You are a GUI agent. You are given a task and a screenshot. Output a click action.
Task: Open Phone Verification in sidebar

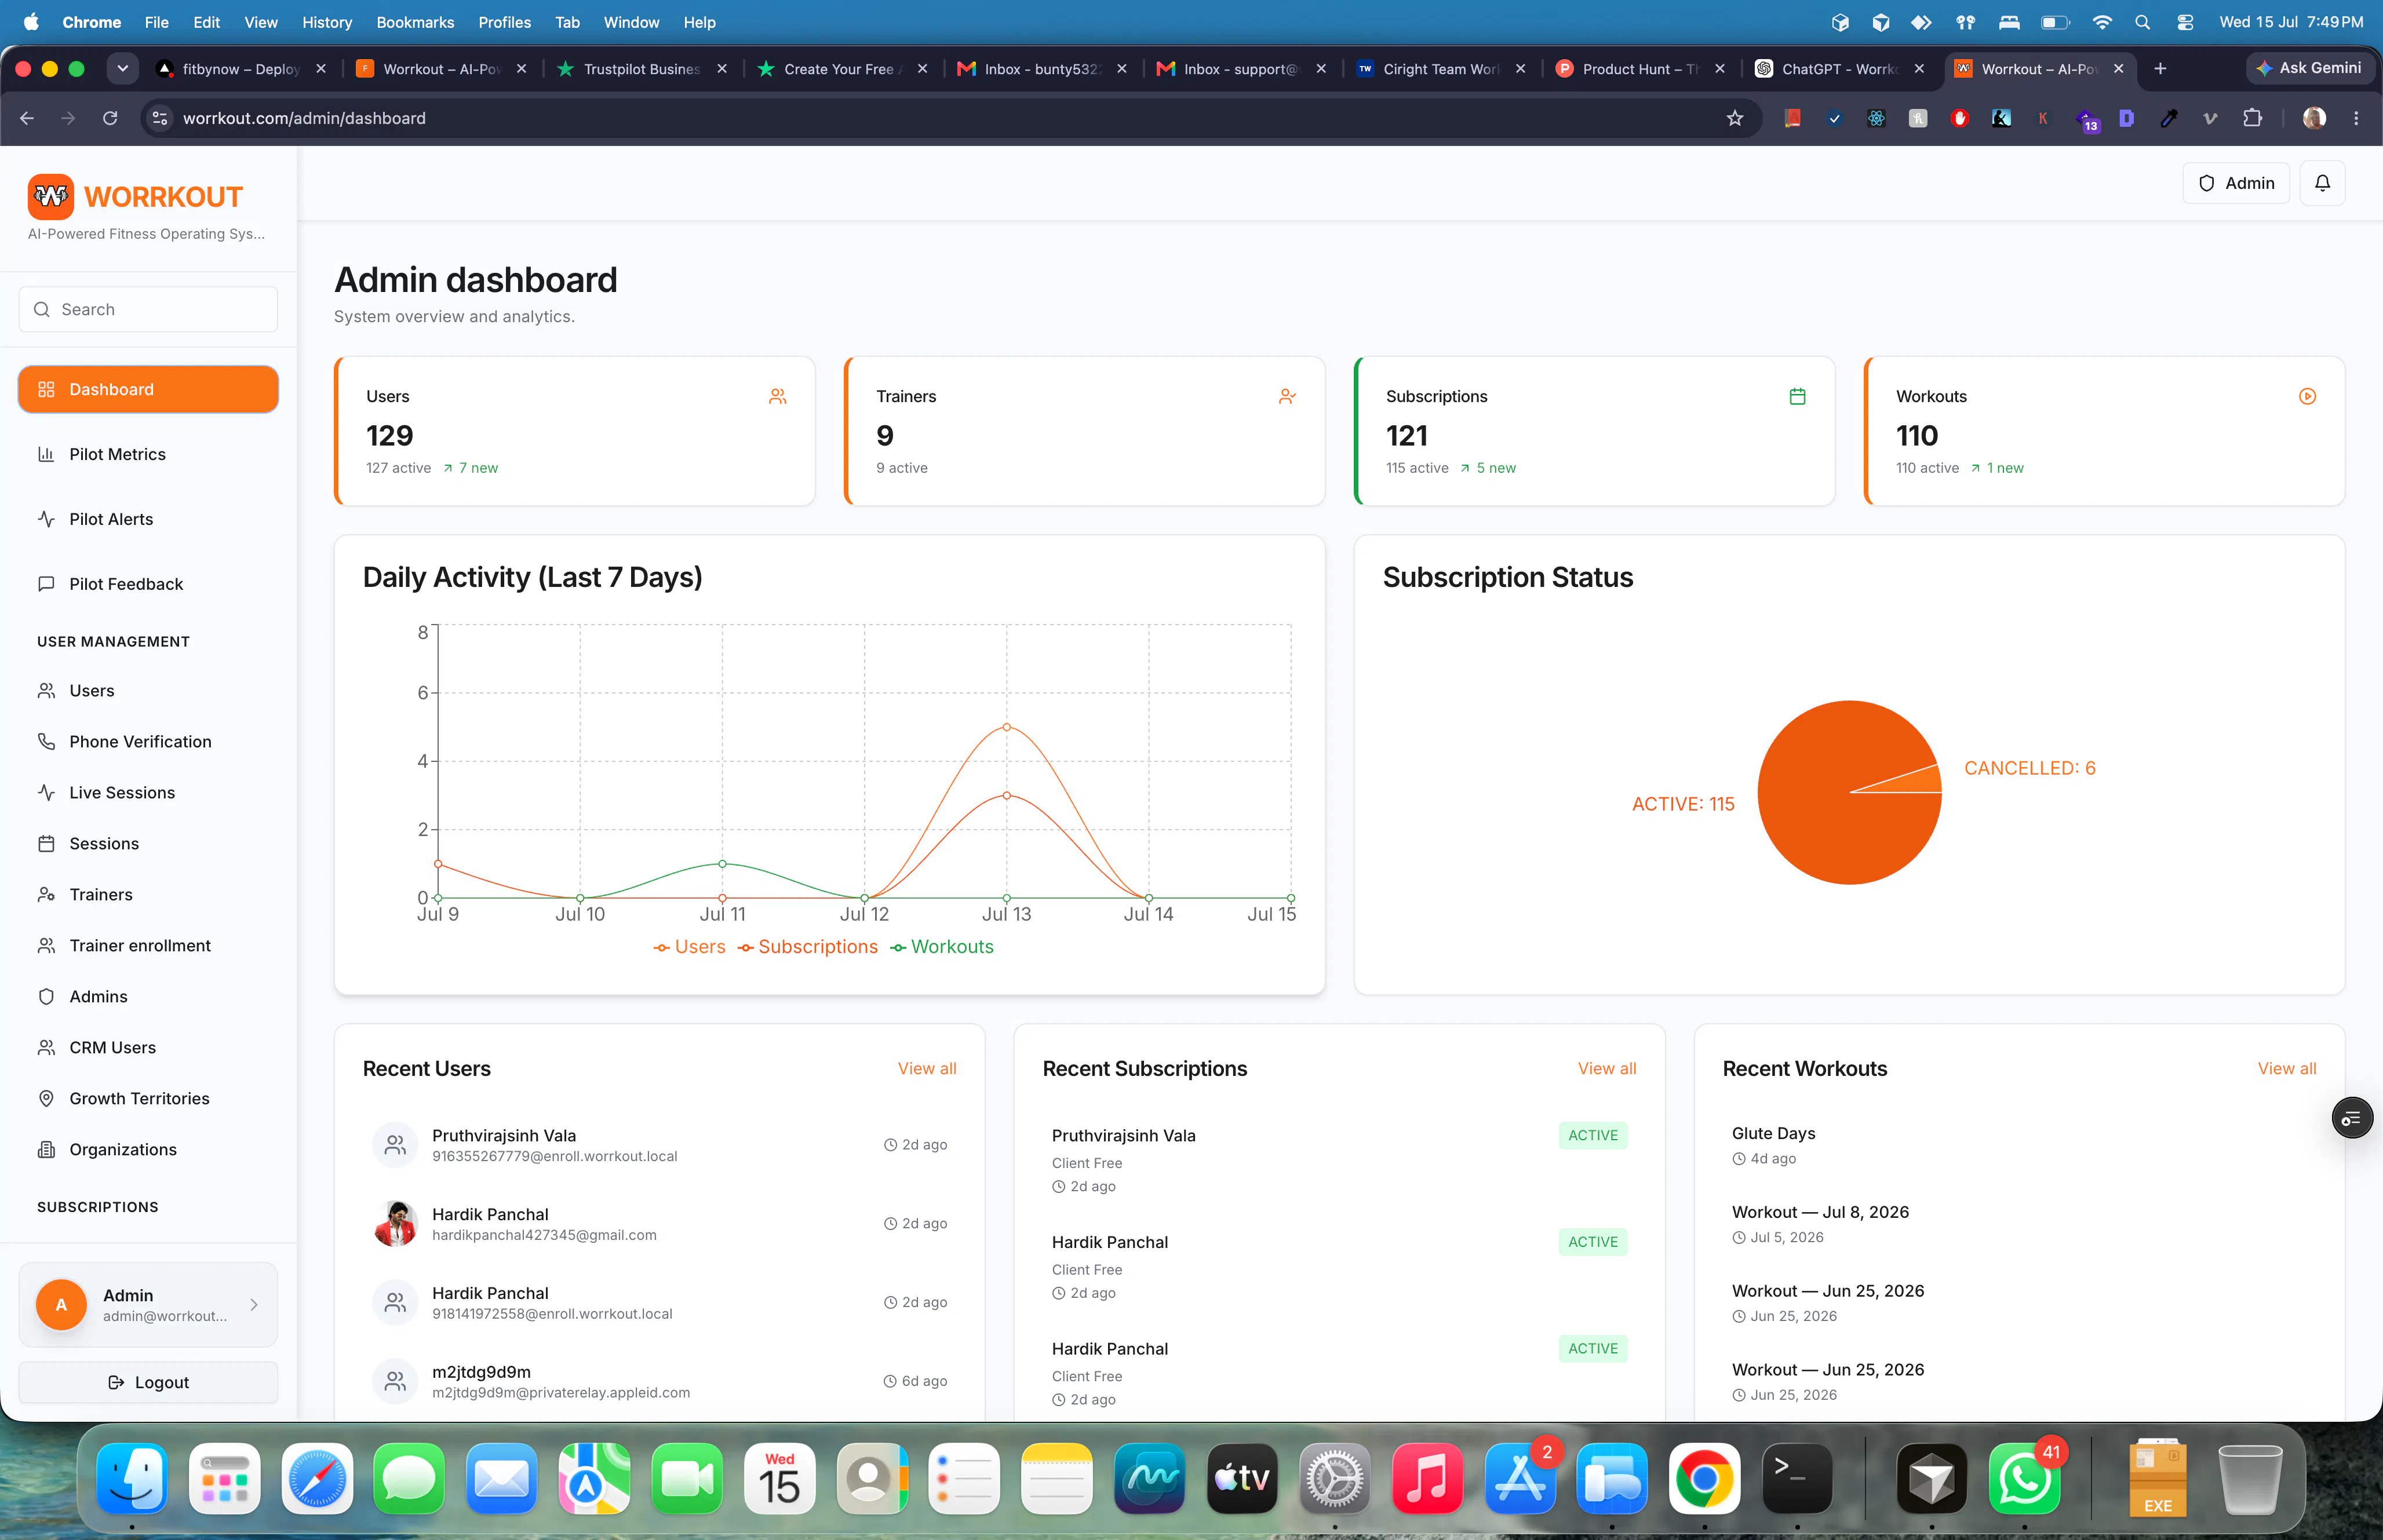(148, 741)
